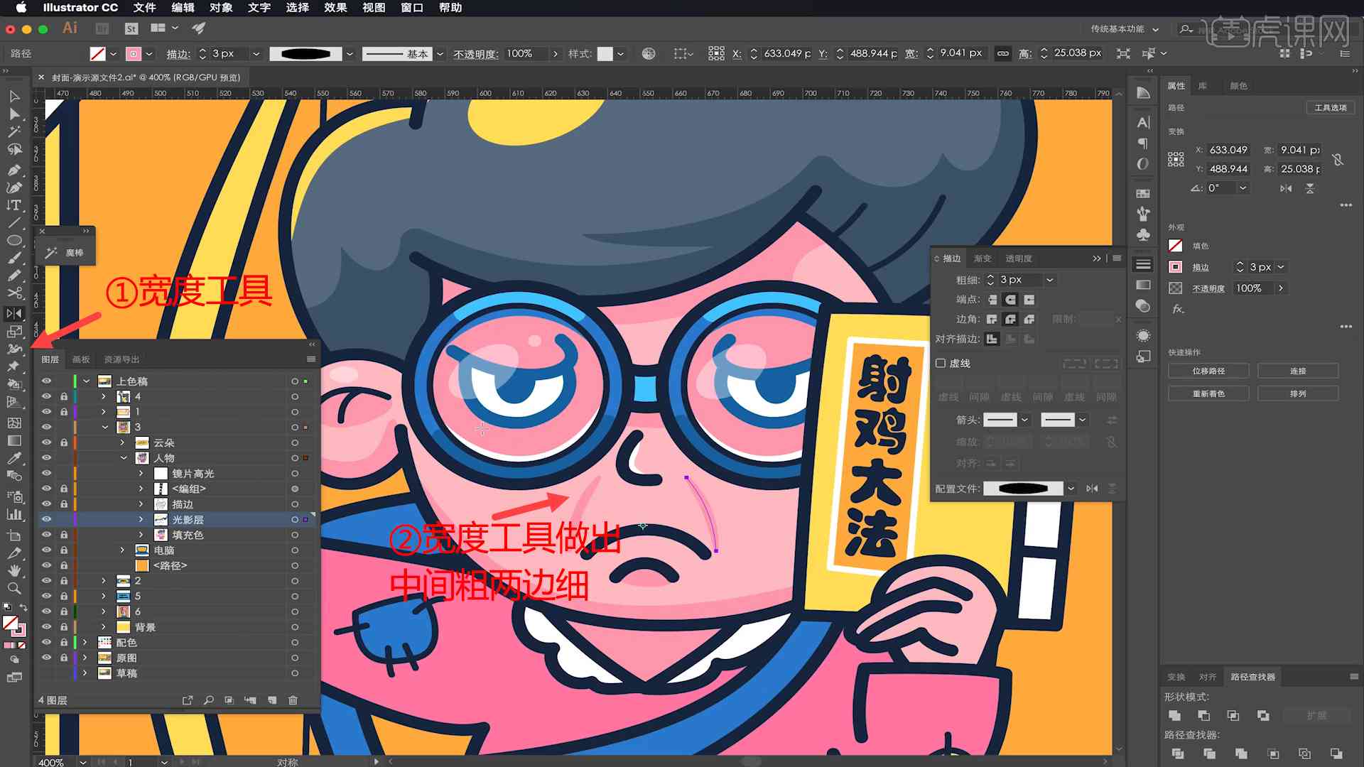Choose round cap in Stroke panel
1364x767 pixels.
(x=1010, y=300)
